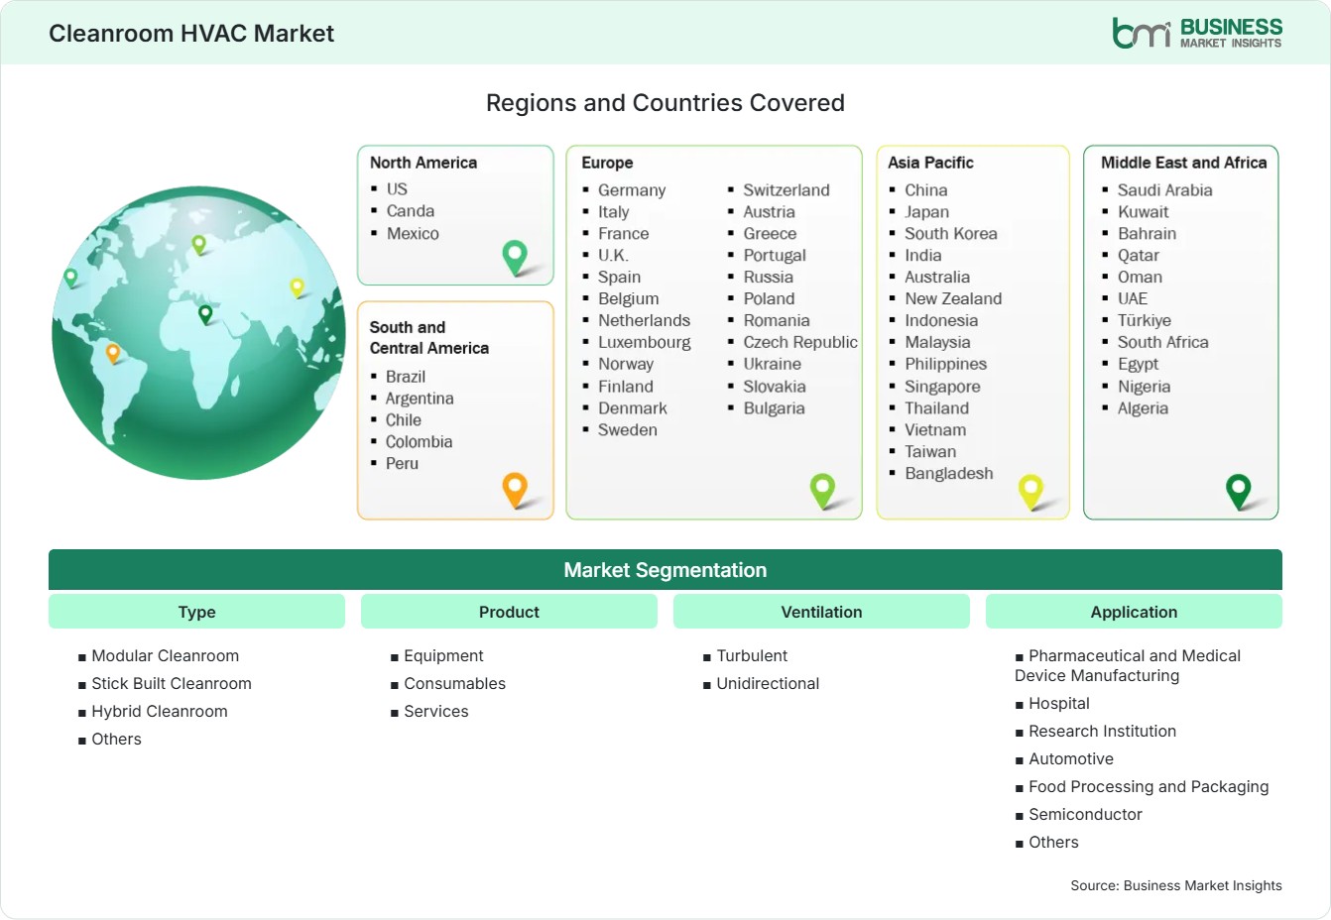Screen dimensions: 1331x920
Task: Click the orange pin on globe's South America
Action: click(113, 353)
